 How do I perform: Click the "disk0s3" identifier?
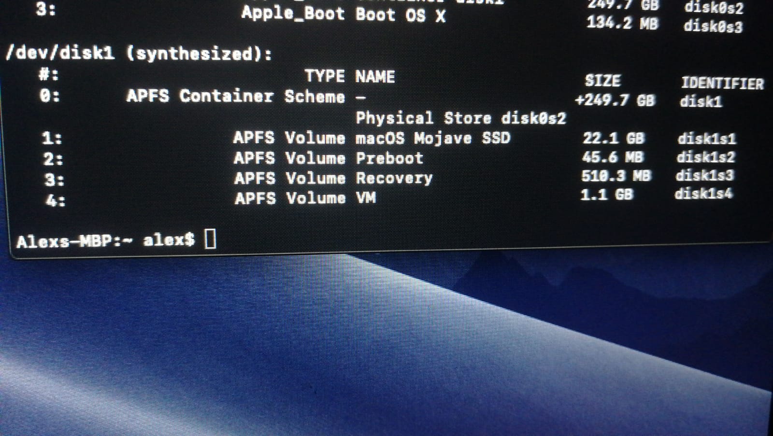(x=713, y=26)
